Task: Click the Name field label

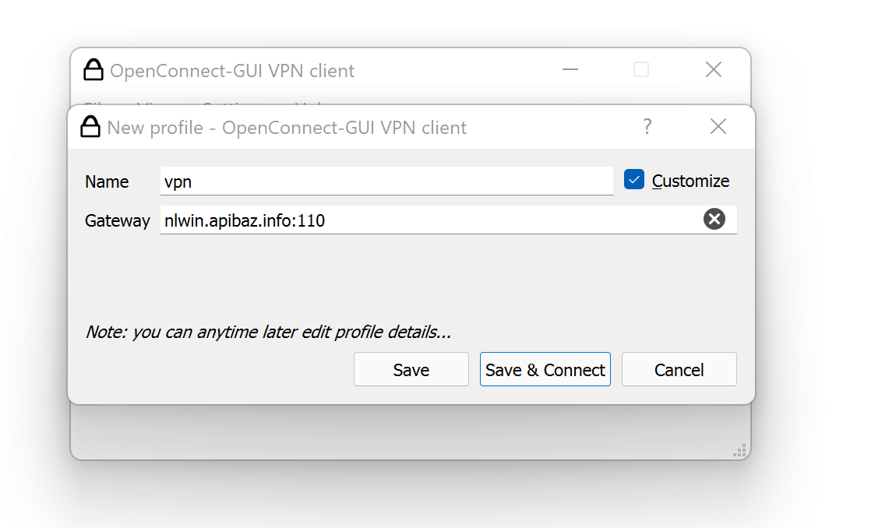Action: pyautogui.click(x=107, y=181)
